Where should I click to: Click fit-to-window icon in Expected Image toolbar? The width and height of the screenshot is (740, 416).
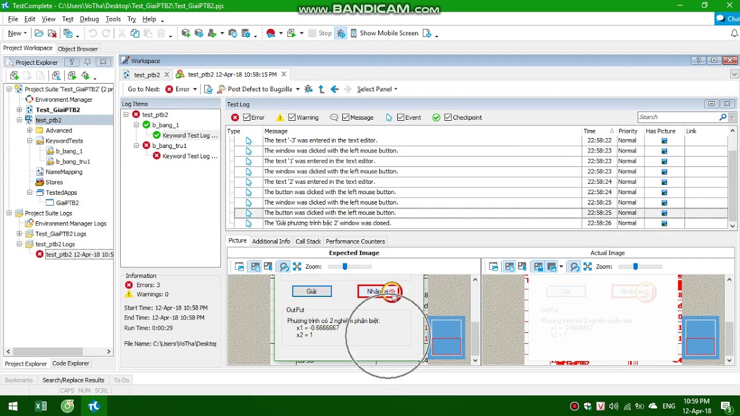tap(297, 266)
